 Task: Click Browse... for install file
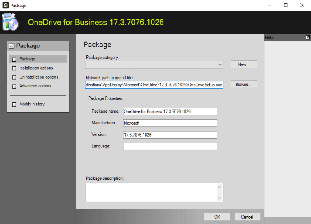(244, 84)
